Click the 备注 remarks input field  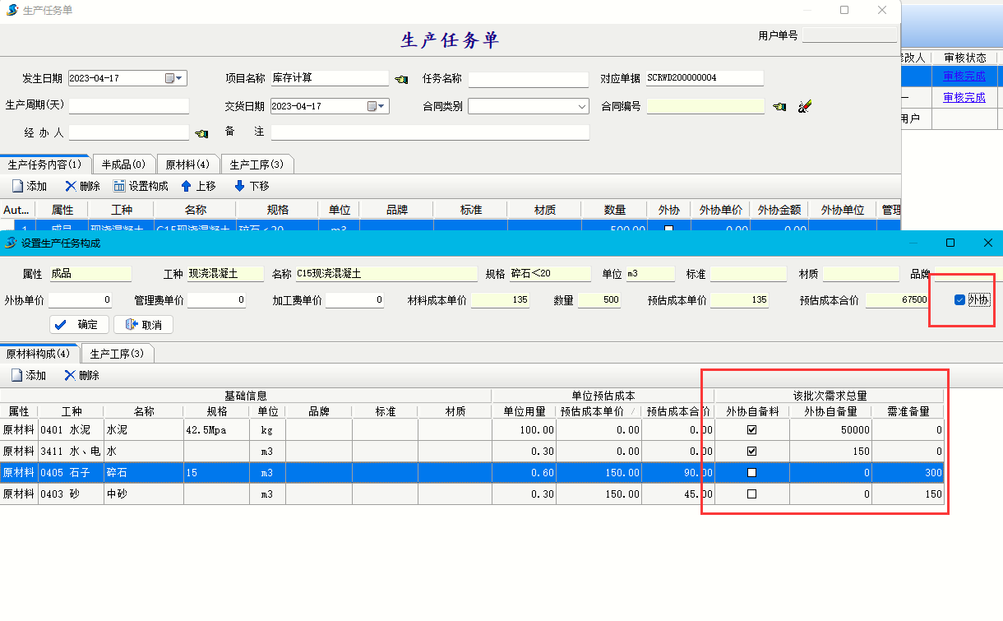point(429,132)
